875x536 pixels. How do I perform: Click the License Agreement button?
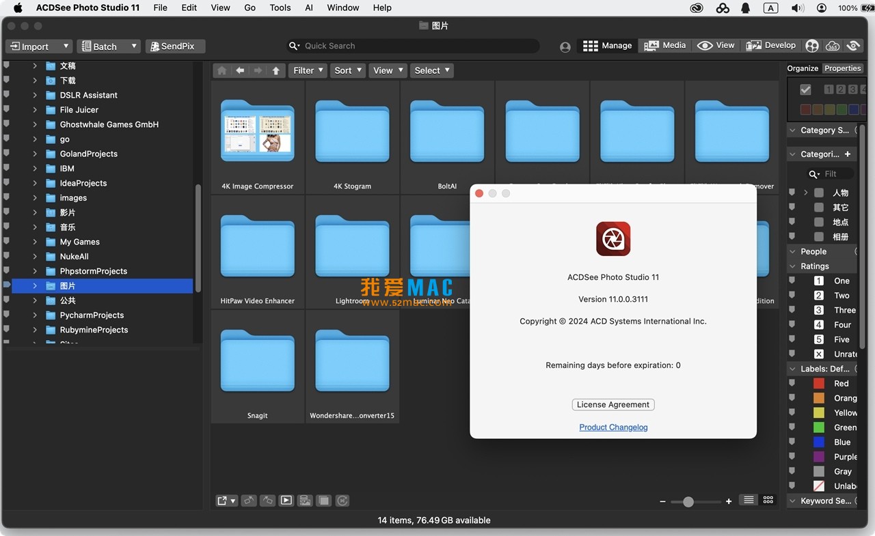click(613, 404)
